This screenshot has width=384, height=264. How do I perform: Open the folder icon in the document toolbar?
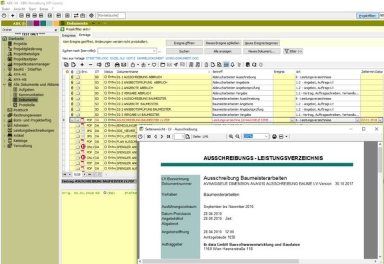(163, 65)
